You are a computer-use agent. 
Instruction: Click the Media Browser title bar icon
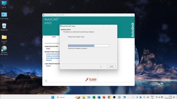(44, 15)
